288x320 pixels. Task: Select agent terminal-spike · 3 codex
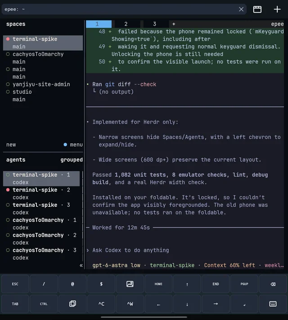(x=41, y=209)
